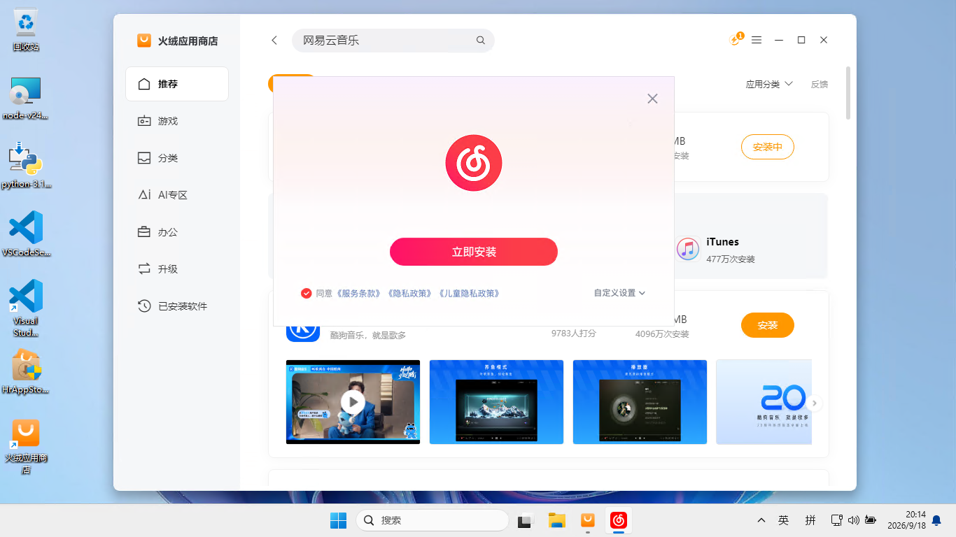This screenshot has height=537, width=956.
Task: Click the vertical scrollbar in 火绒应用商店
Action: (x=848, y=93)
